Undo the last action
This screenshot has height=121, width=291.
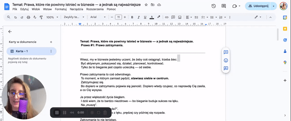pyautogui.click(x=15, y=17)
